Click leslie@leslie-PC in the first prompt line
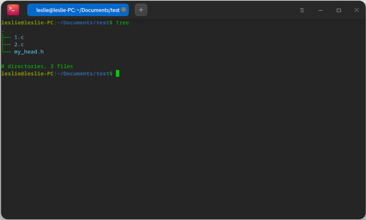Image resolution: width=366 pixels, height=220 pixels. point(27,23)
